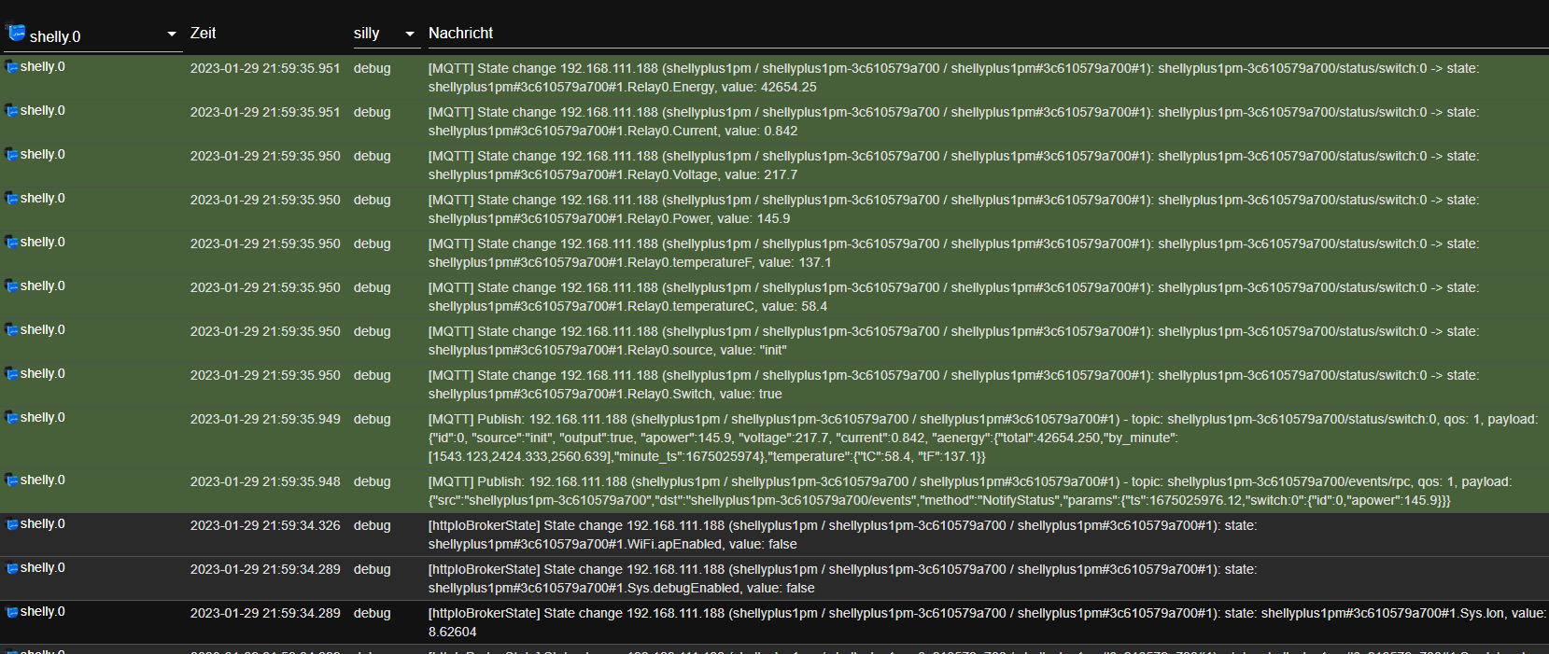Click shelly icon in Relay0.Power row
Image resolution: width=1549 pixels, height=654 pixels.
pyautogui.click(x=12, y=198)
